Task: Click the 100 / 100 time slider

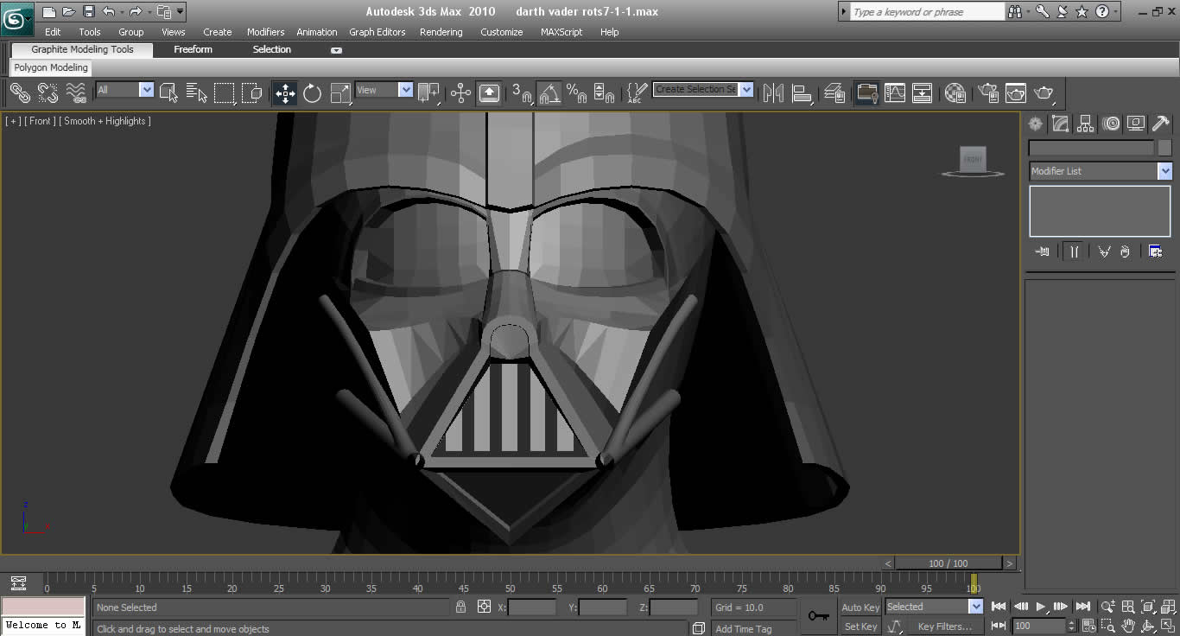Action: tap(948, 563)
